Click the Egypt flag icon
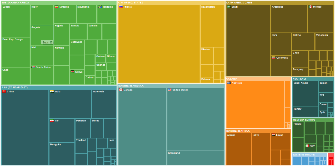 click(x=273, y=135)
